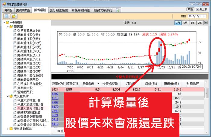Open stock code 1434 link
The height and width of the screenshot is (137, 211).
click(x=55, y=89)
